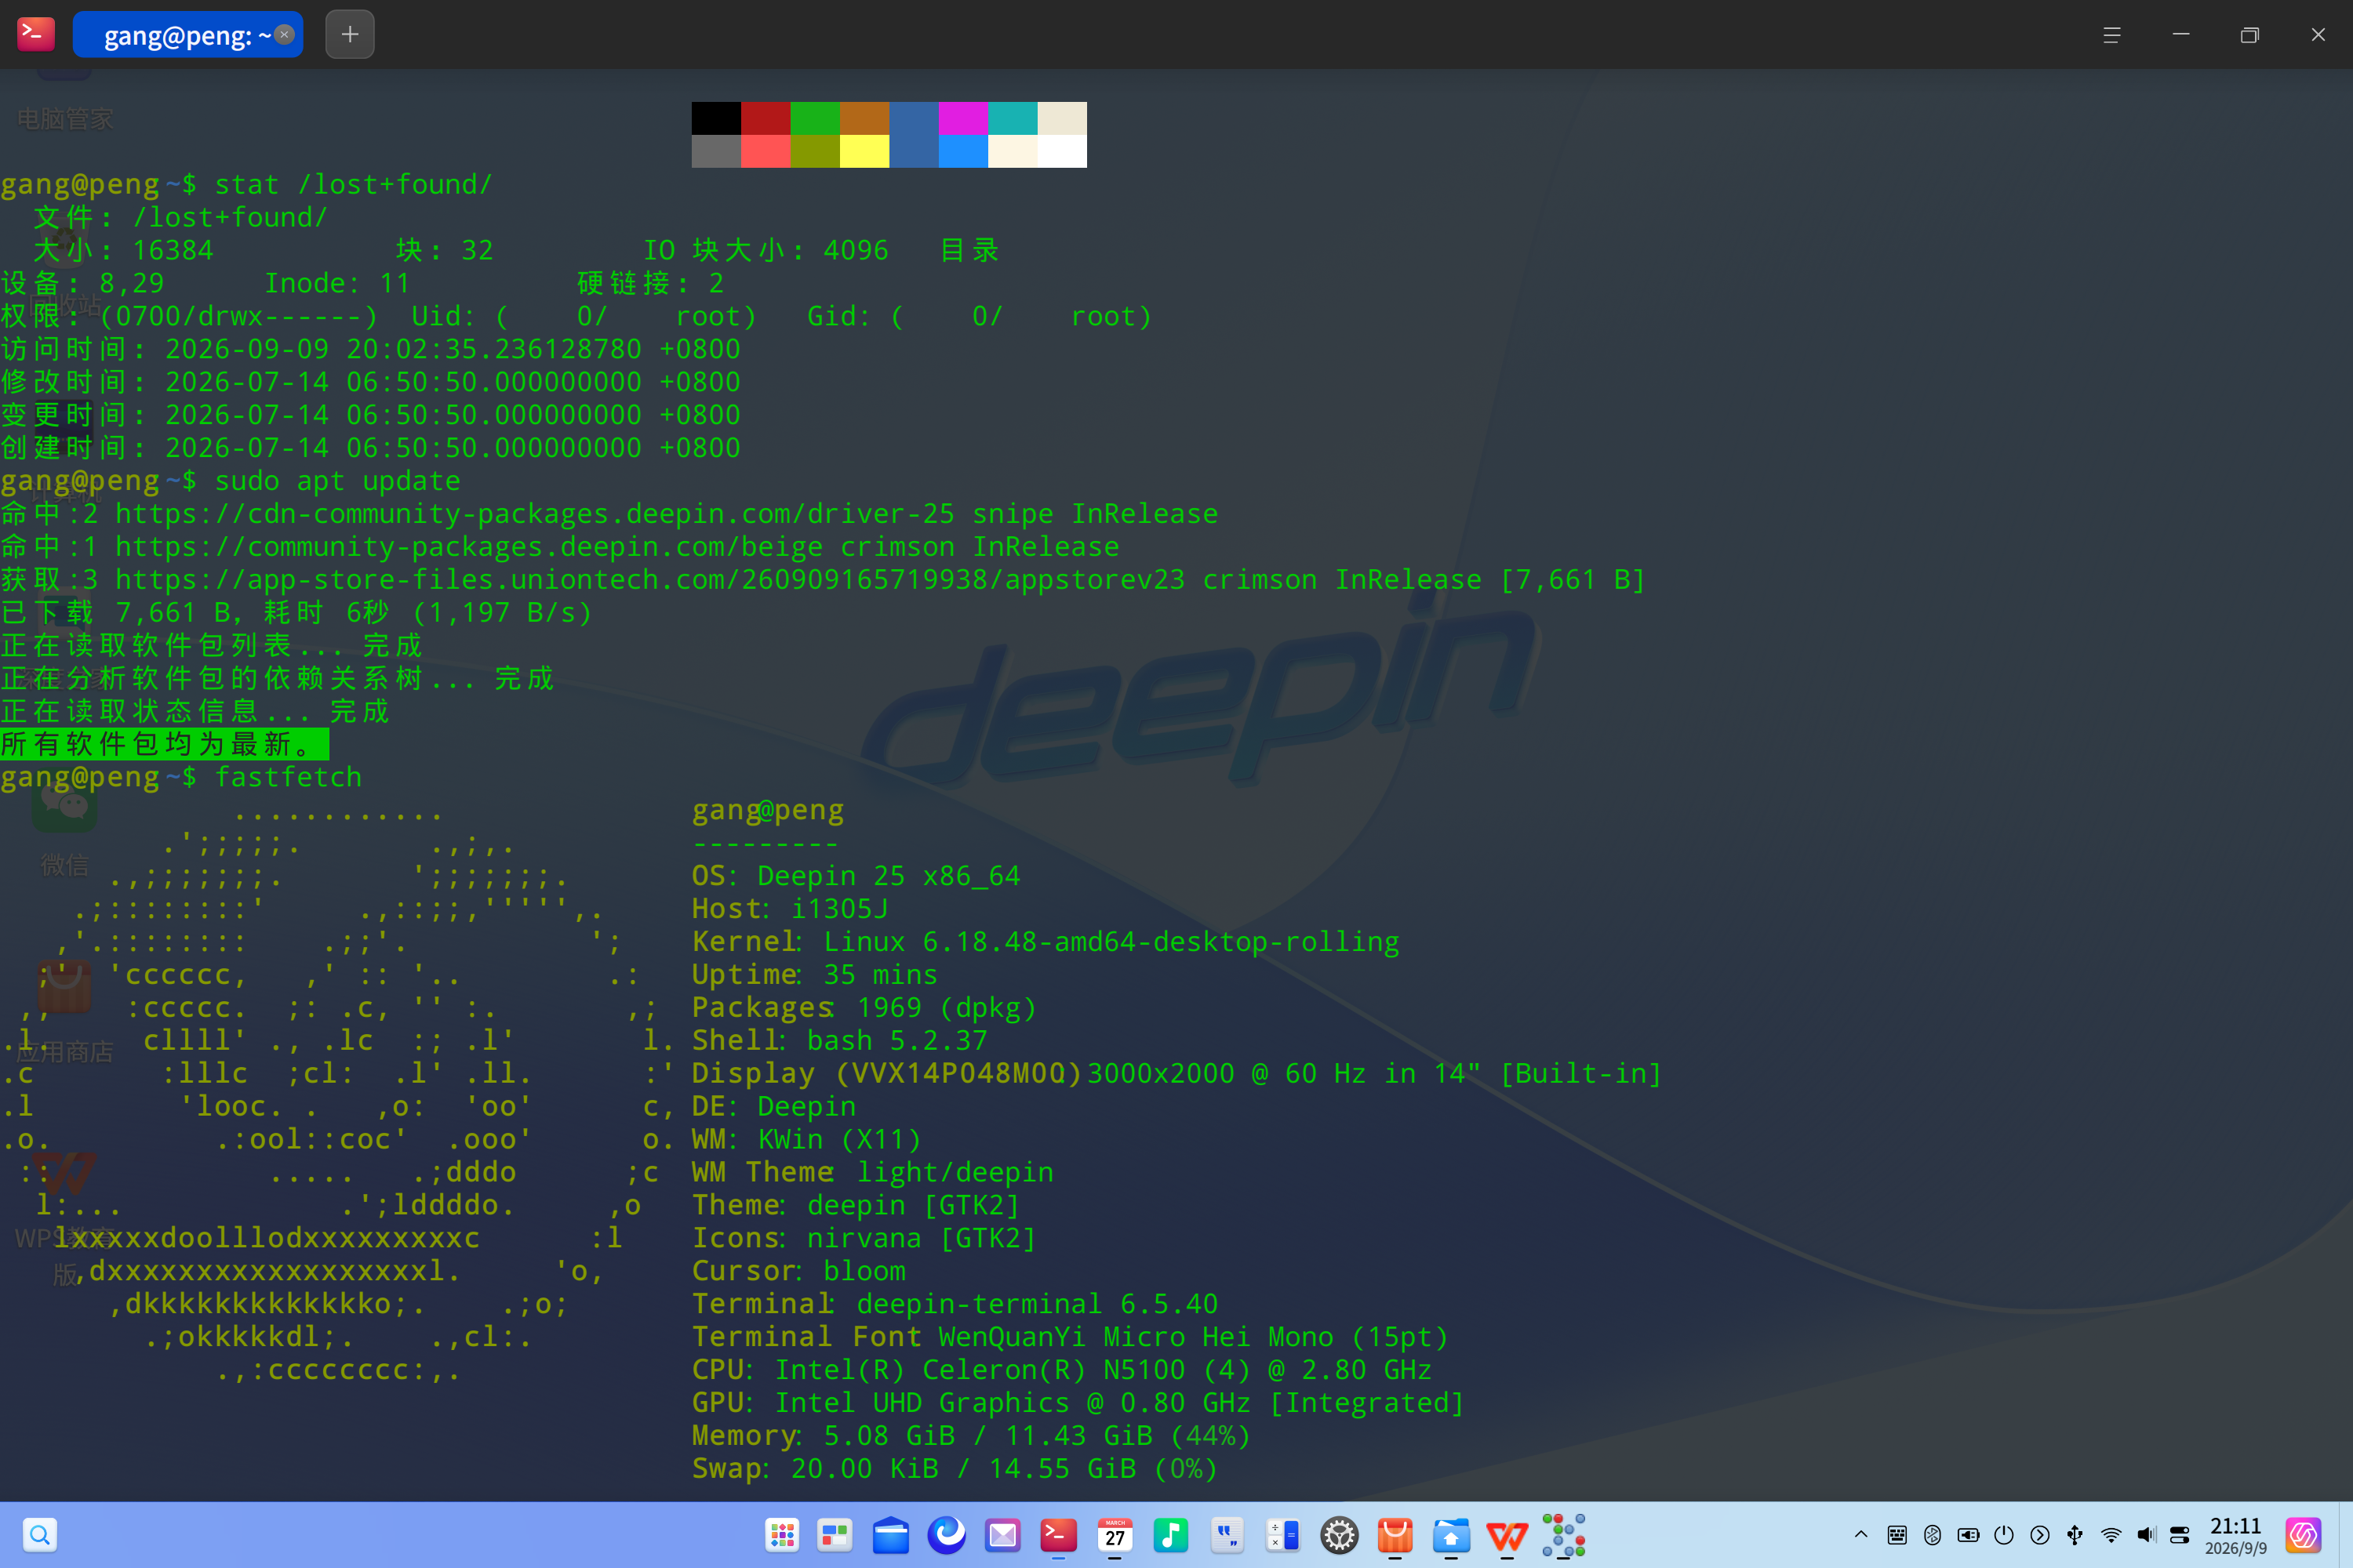Open the USB device tray icon
Image resolution: width=2353 pixels, height=1568 pixels.
tap(2075, 1535)
